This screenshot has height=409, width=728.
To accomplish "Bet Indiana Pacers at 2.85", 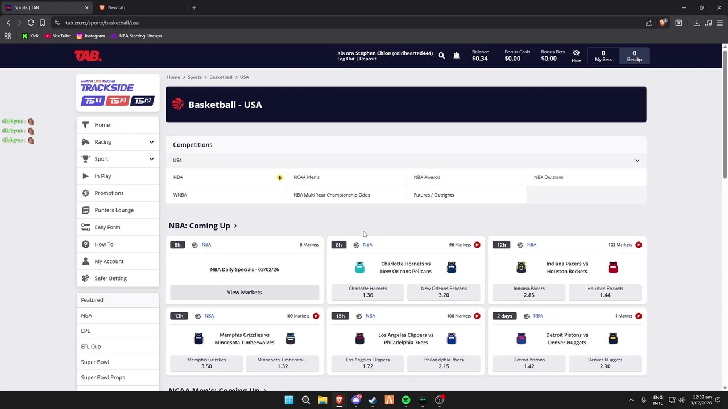I will [x=529, y=292].
